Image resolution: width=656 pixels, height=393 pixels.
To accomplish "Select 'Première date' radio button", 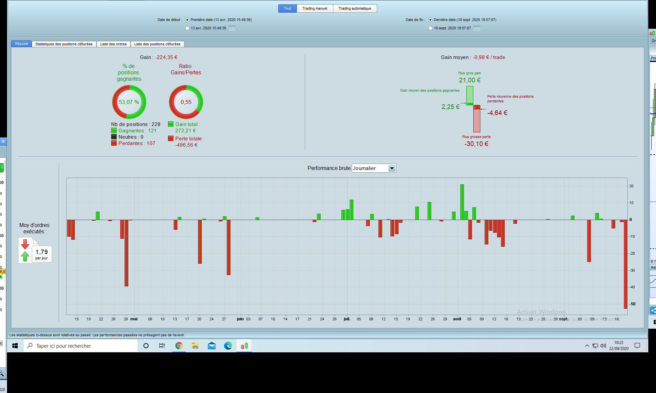I will [187, 20].
